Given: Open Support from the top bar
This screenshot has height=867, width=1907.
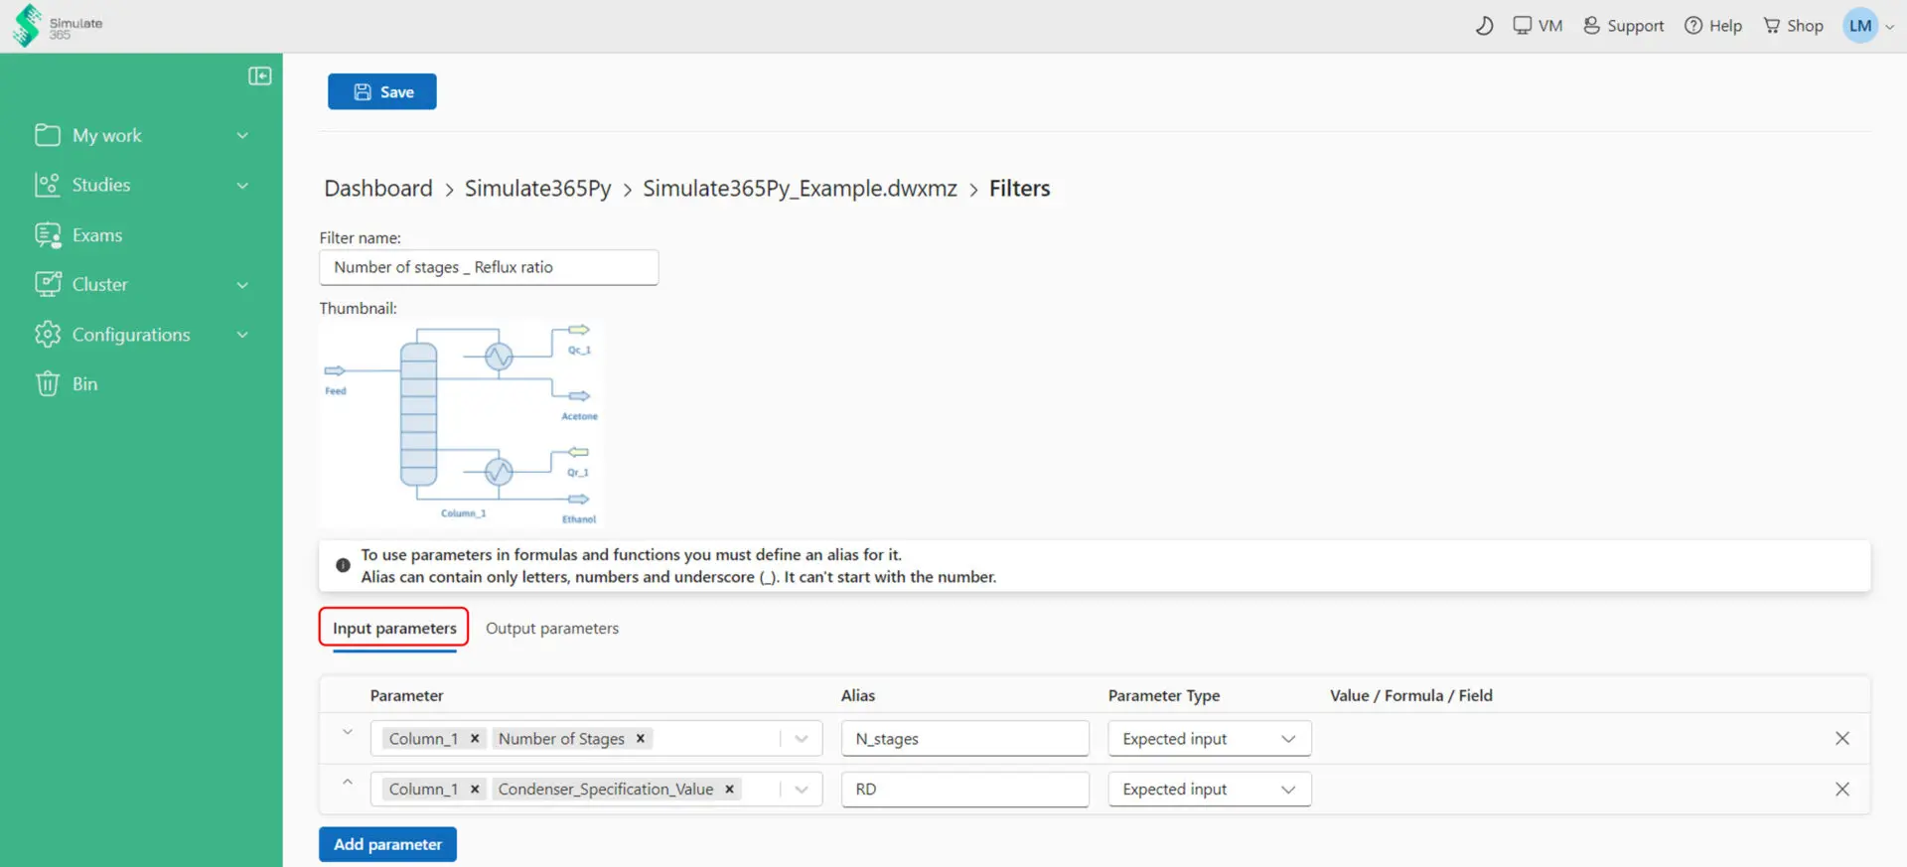Looking at the screenshot, I should [1623, 26].
